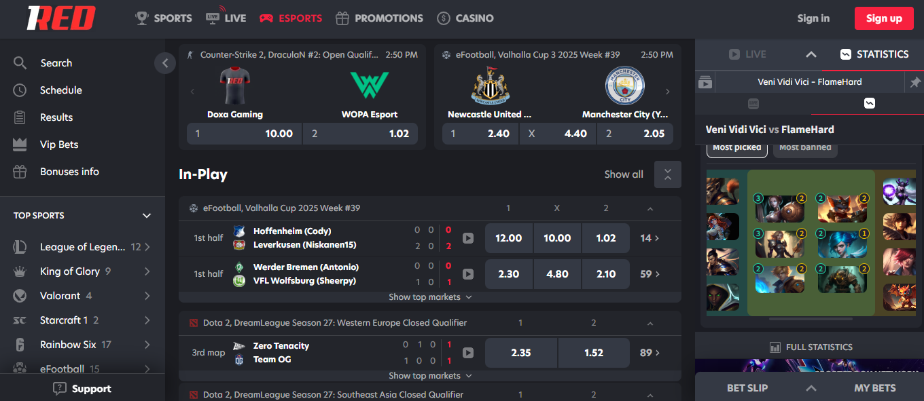This screenshot has height=401, width=924.
Task: Click the Sign up button
Action: point(884,18)
